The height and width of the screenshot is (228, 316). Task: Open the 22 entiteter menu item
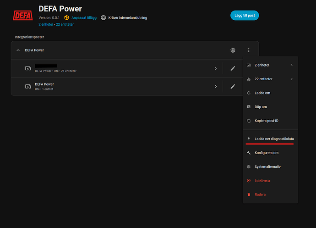click(x=270, y=79)
